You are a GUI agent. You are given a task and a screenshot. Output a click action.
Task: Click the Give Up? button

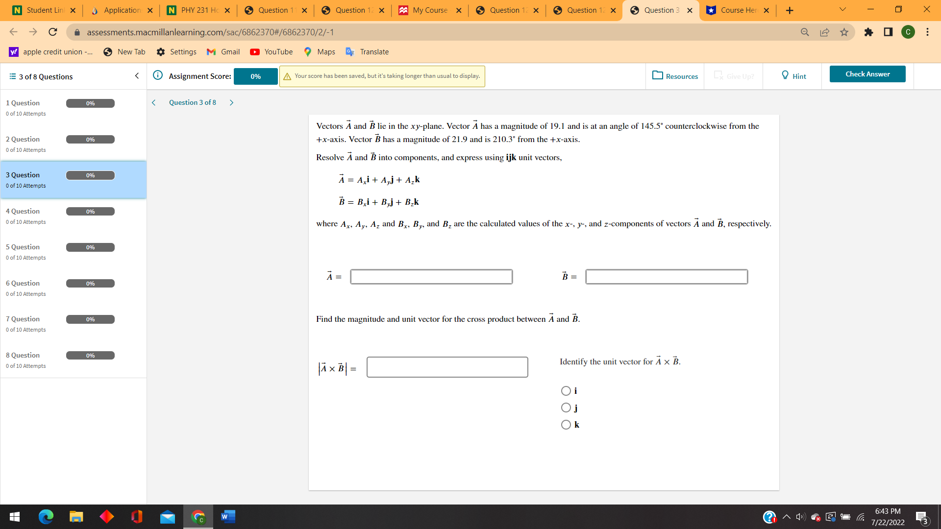pos(733,76)
